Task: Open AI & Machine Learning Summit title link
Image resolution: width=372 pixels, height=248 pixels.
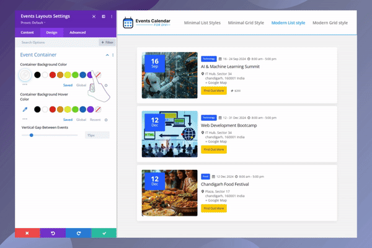Action: click(230, 67)
